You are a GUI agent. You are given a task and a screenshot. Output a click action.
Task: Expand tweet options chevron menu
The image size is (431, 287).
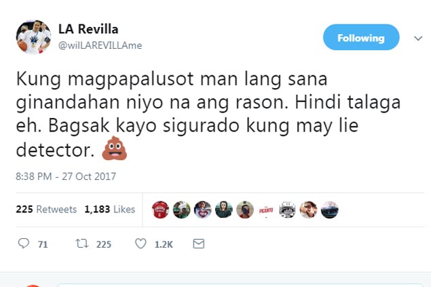[418, 38]
